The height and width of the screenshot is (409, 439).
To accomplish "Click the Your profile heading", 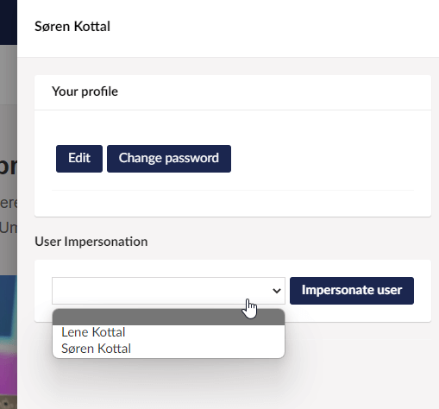I will [x=85, y=91].
